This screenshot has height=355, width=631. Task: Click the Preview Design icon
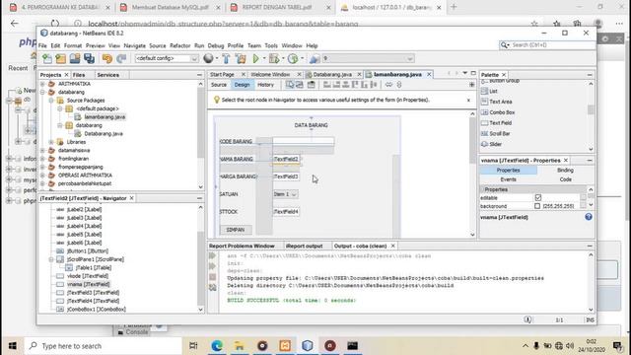pyautogui.click(x=312, y=85)
